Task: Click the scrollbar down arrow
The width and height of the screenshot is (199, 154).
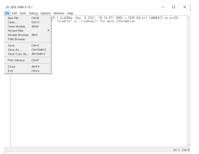Action: coord(188,145)
